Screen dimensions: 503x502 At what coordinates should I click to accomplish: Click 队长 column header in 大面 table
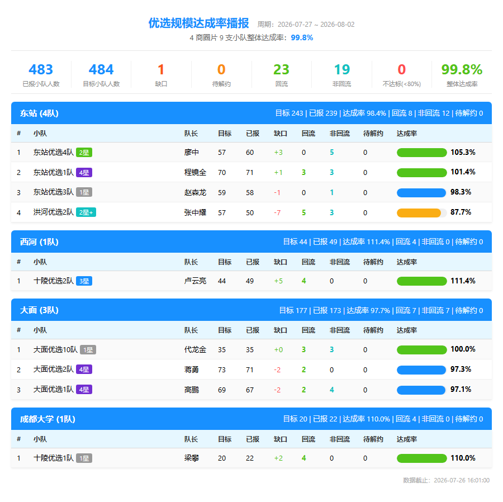191,330
